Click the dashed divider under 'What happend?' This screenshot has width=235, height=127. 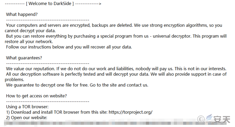pyautogui.click(x=48, y=20)
